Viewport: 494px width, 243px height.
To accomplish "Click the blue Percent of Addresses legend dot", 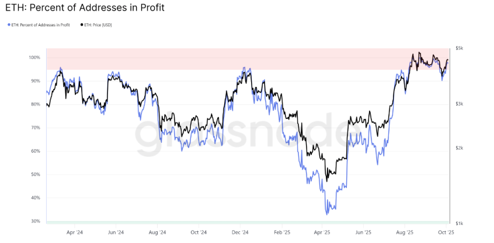I will [x=9, y=24].
